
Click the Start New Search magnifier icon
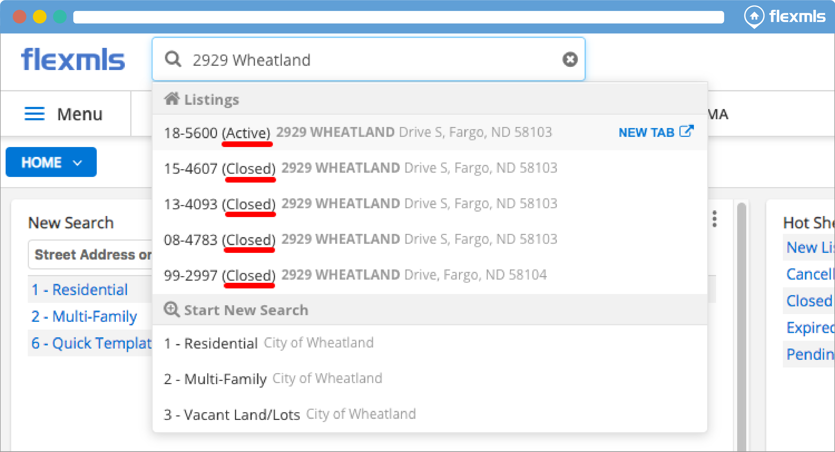tap(171, 309)
